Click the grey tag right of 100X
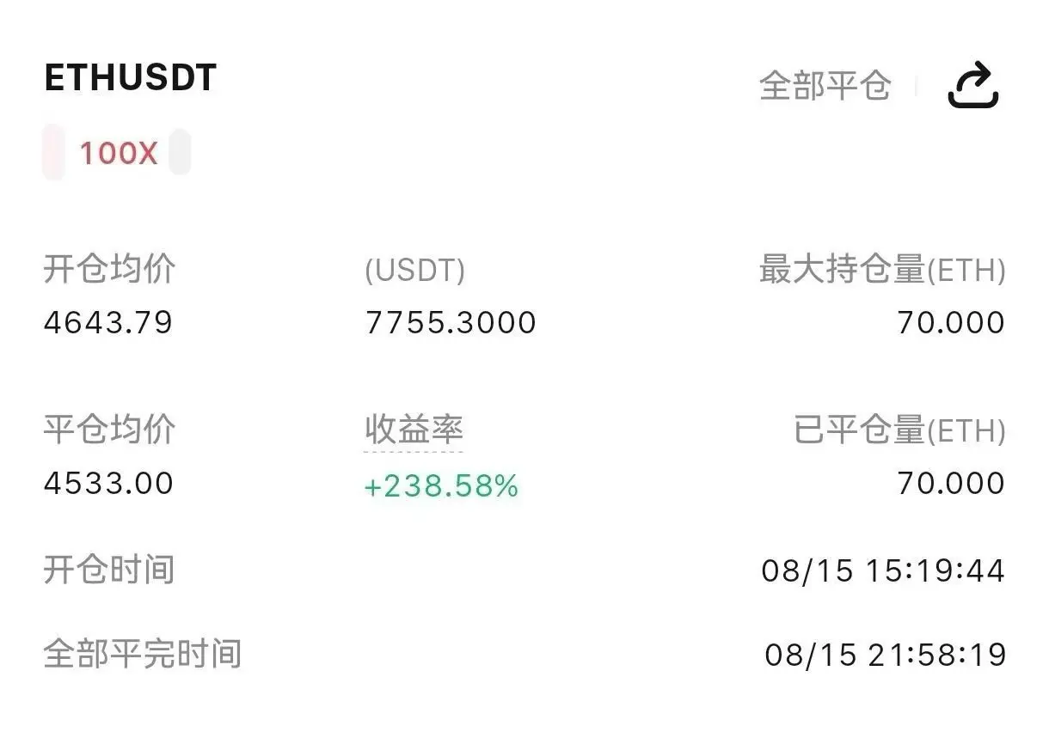The width and height of the screenshot is (1049, 744). 179,152
